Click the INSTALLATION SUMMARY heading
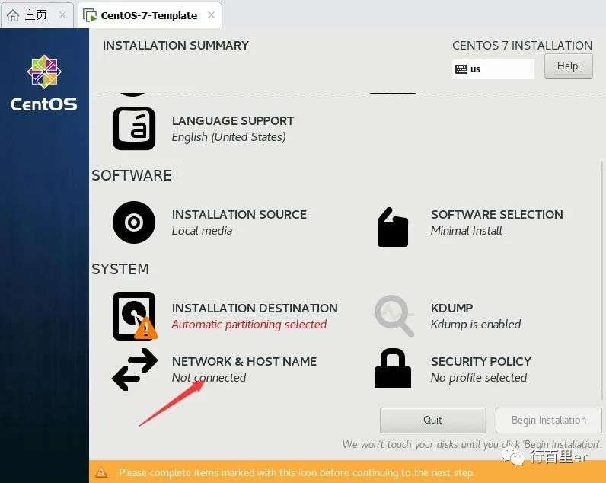606x483 pixels. 176,45
